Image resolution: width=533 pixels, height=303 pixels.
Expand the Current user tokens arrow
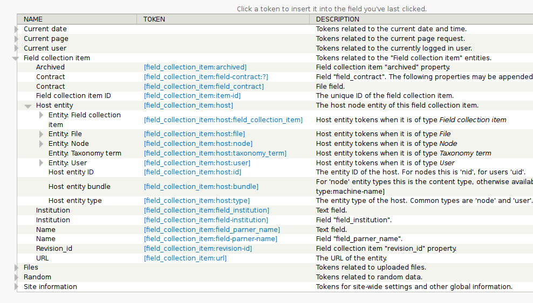pos(17,48)
